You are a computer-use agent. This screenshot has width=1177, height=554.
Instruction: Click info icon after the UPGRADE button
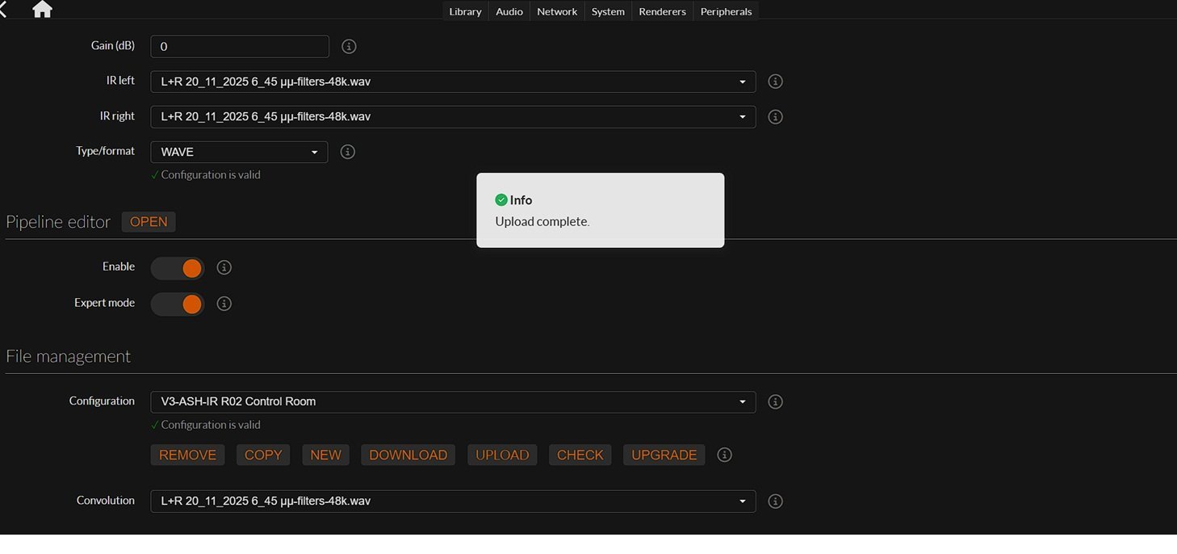[x=724, y=455]
